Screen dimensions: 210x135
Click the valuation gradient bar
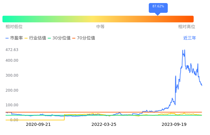click(98, 19)
